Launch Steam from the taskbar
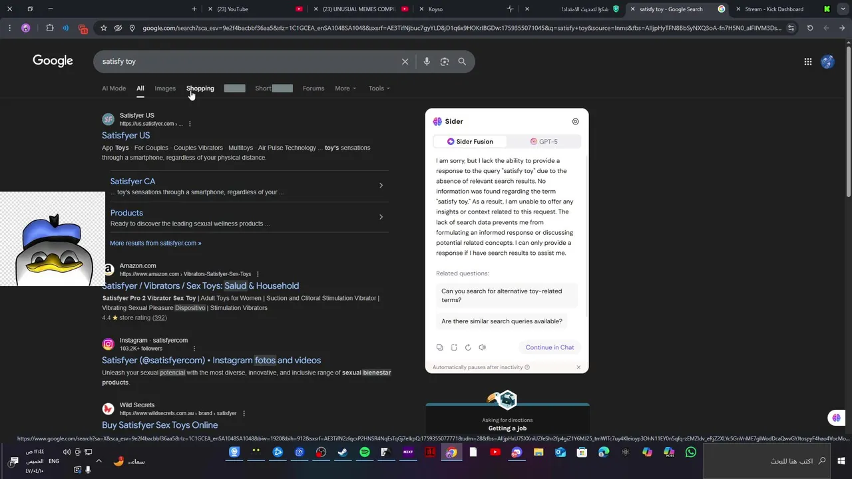This screenshot has width=852, height=479. point(343,452)
